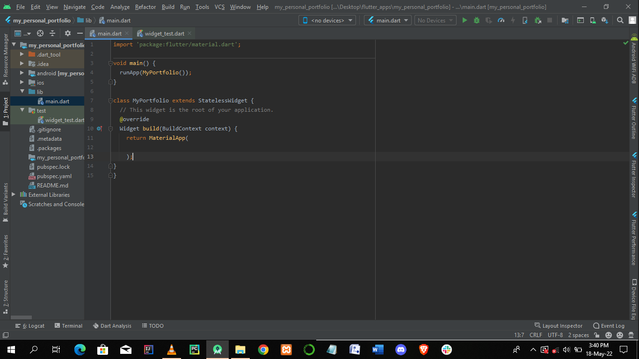Select README.md in project tree
639x359 pixels.
tap(48, 186)
